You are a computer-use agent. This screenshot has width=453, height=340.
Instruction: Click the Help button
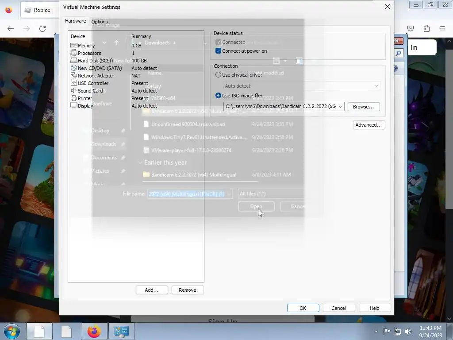pyautogui.click(x=374, y=308)
